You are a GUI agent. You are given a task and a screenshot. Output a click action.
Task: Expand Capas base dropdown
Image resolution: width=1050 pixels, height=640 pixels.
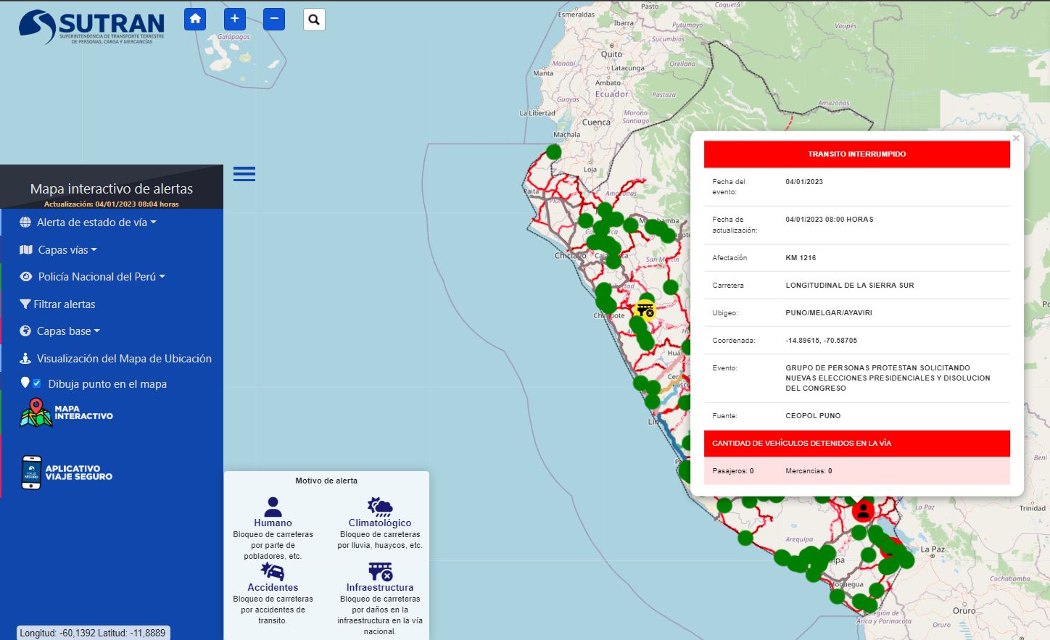click(68, 331)
